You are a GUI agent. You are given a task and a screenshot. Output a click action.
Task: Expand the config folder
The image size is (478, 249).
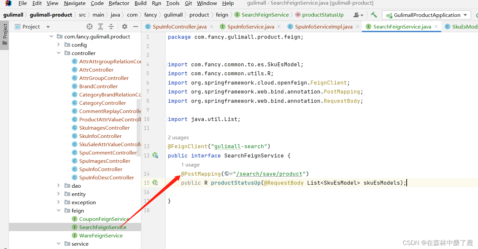59,45
